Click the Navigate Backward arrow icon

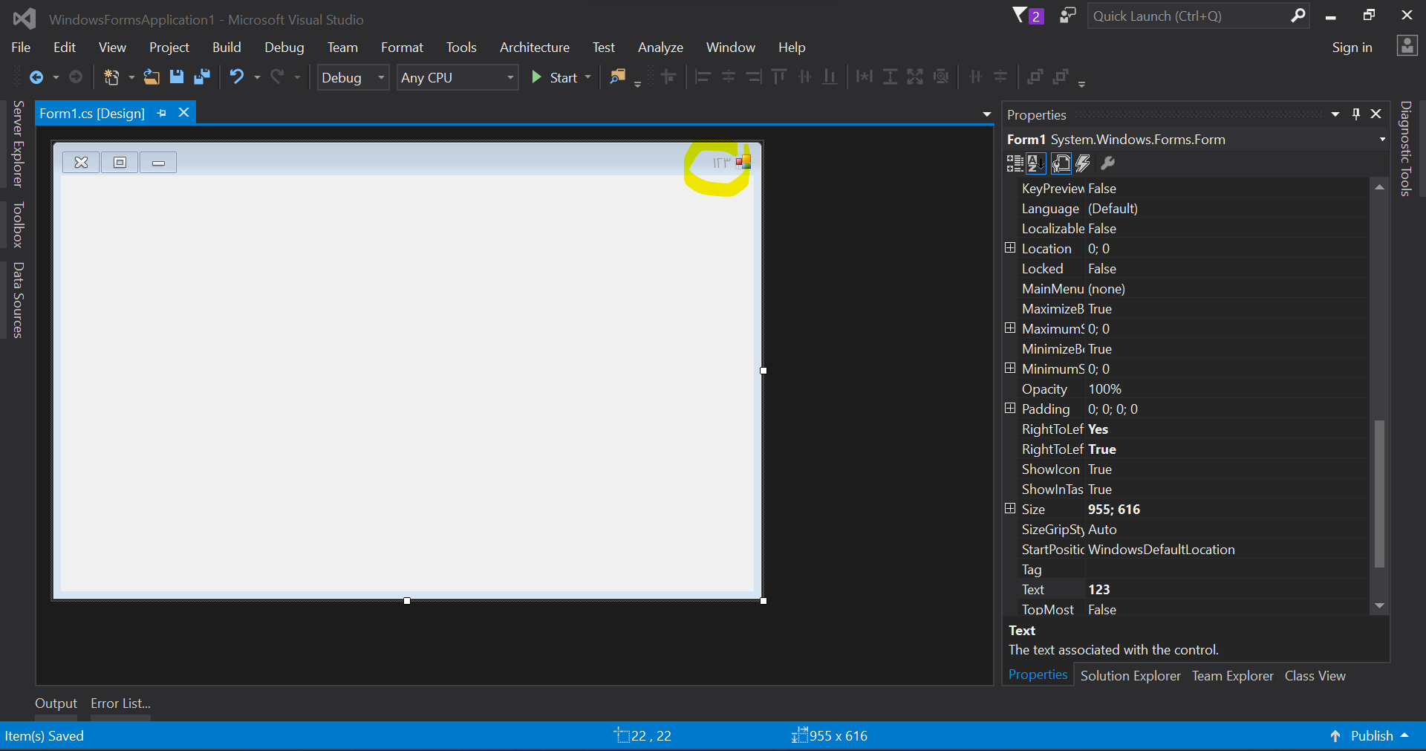(x=36, y=77)
